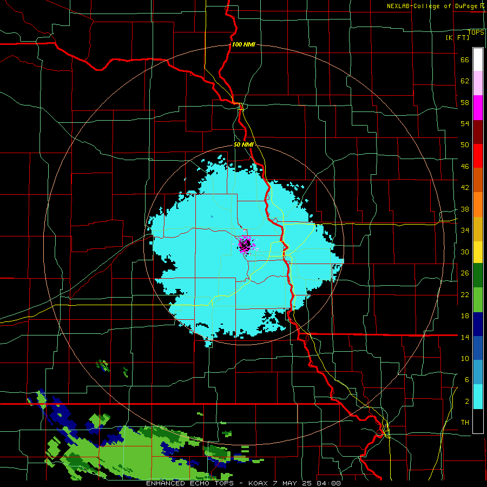Click the magenta radar site echo cluster

[245, 245]
